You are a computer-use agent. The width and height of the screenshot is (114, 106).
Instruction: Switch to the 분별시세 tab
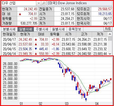click(9, 29)
